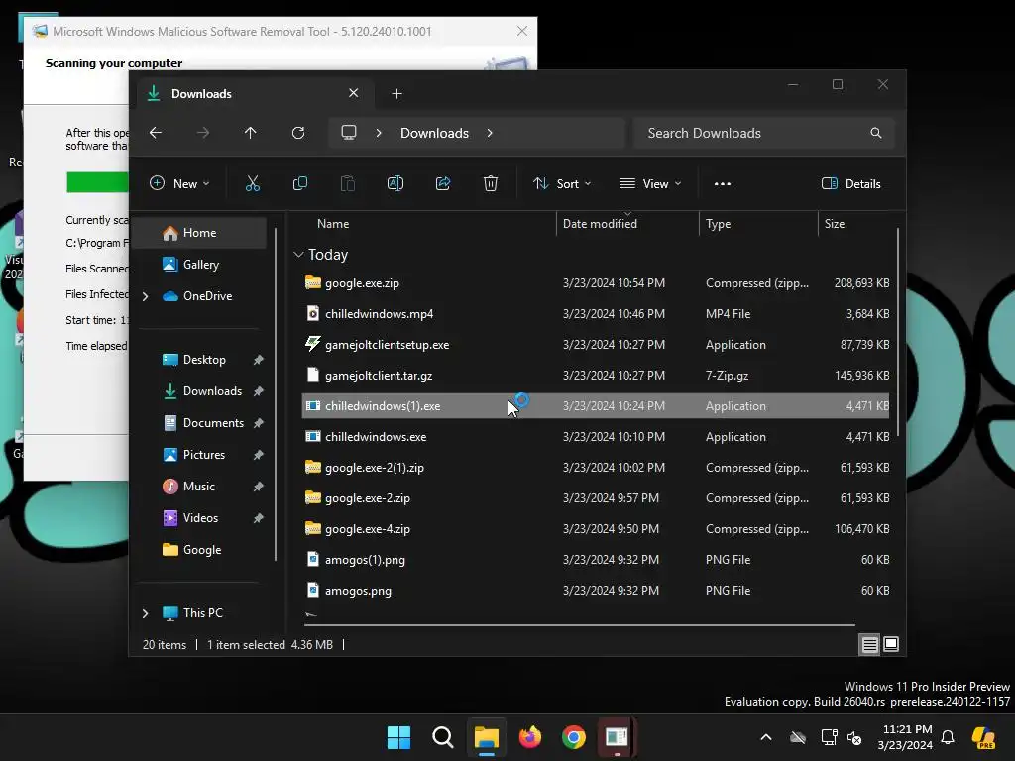
Task: Go back with the left arrow
Action: 156,133
